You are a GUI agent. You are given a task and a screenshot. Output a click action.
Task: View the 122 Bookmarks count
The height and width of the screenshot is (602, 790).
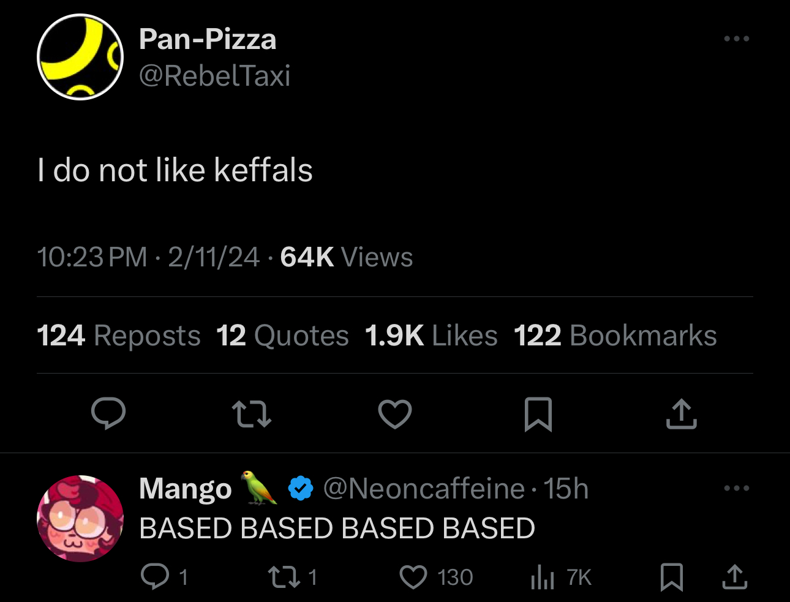(x=615, y=336)
